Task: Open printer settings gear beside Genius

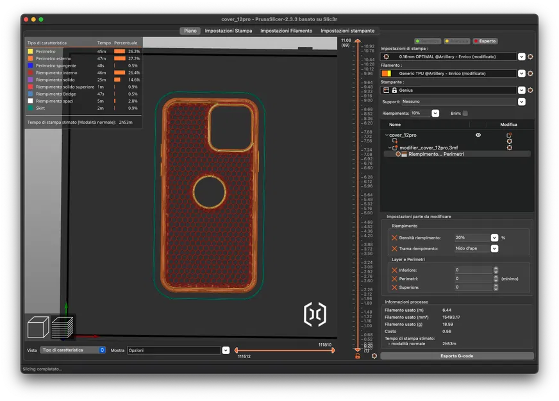Action: pyautogui.click(x=530, y=90)
